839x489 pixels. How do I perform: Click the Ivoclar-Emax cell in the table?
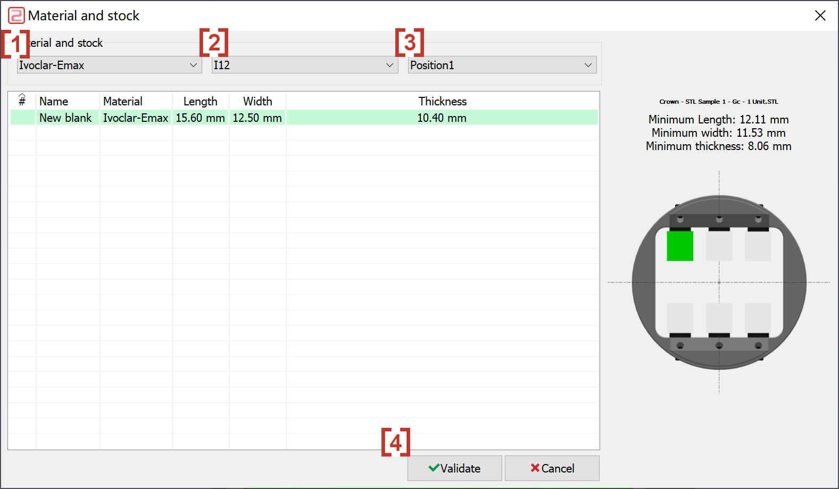136,118
